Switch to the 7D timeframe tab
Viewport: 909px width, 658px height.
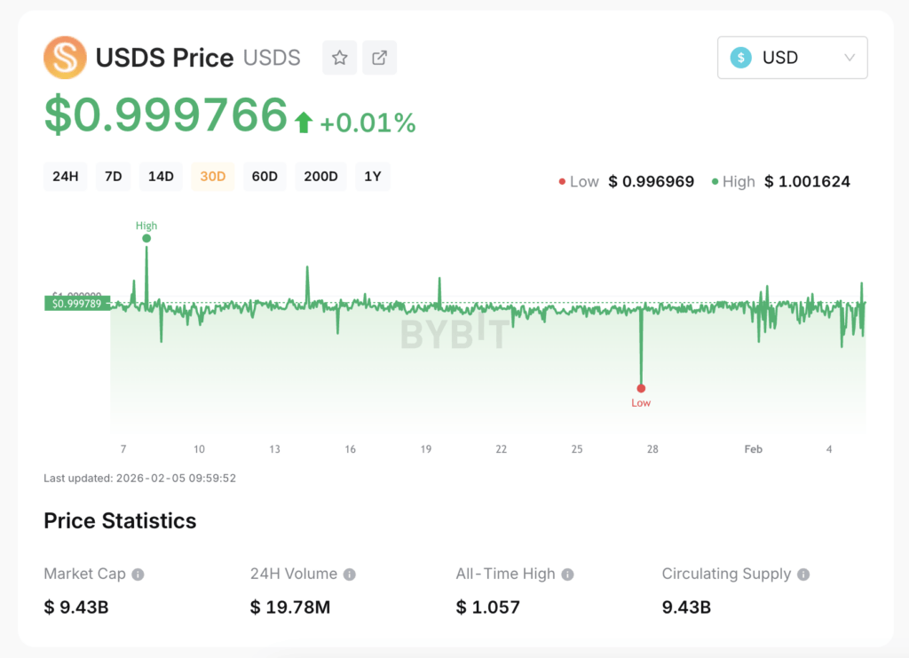point(113,176)
